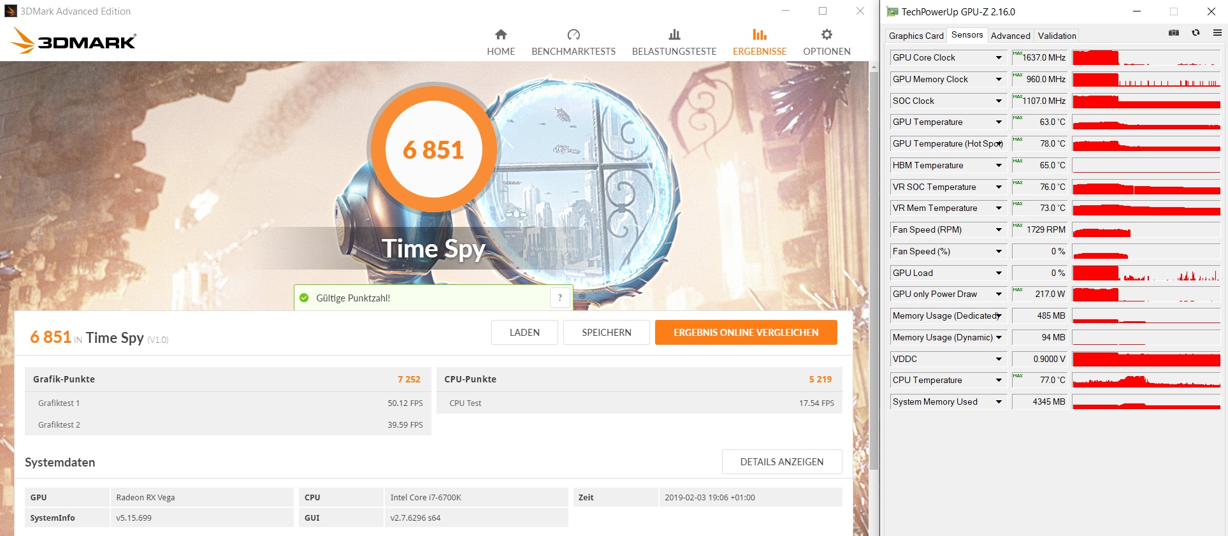Click System Memory Used 4345 MB value
This screenshot has width=1228, height=536.
(x=1039, y=402)
